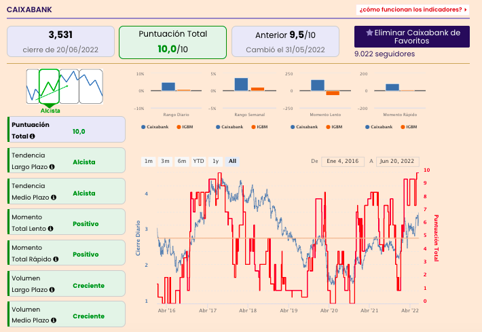The width and height of the screenshot is (482, 332).
Task: Select the YTD range button
Action: [x=199, y=162]
